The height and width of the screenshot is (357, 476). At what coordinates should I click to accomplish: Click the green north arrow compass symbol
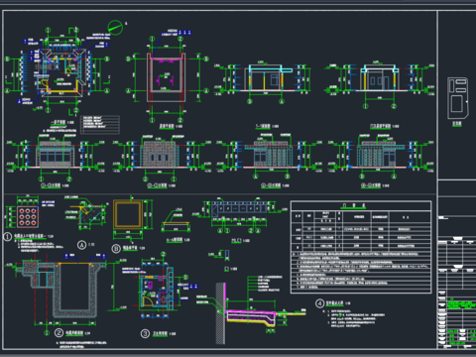click(115, 28)
